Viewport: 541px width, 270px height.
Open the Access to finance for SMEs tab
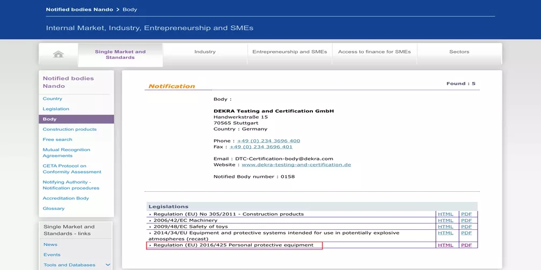375,51
